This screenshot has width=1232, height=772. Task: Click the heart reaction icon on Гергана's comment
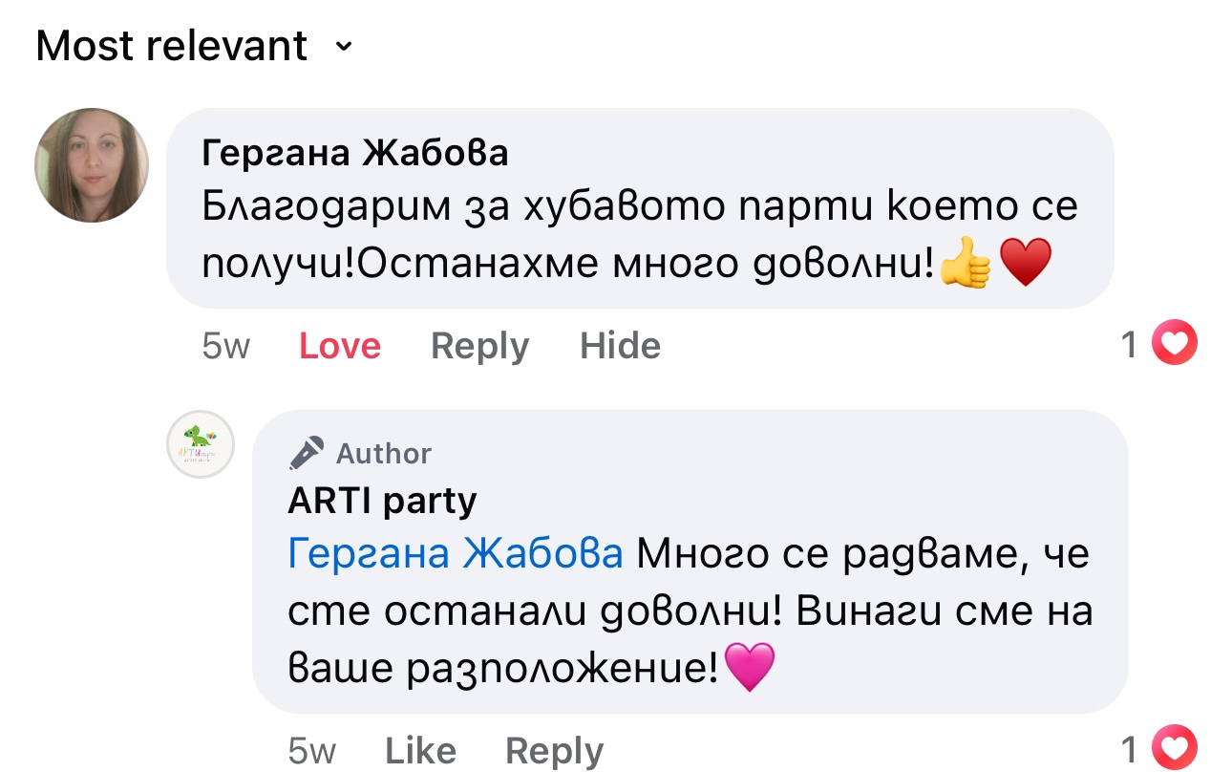click(x=1175, y=343)
